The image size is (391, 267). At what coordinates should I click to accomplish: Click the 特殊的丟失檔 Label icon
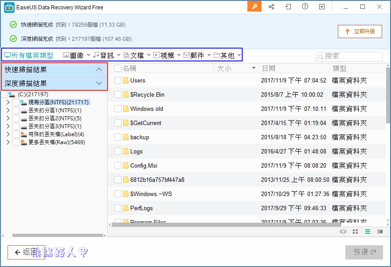point(24,134)
